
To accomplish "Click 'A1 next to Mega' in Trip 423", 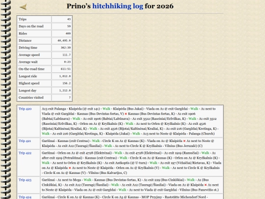I will (x=69, y=180).
